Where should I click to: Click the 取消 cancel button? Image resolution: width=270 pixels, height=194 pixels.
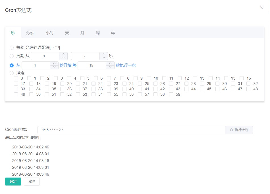click(x=32, y=182)
